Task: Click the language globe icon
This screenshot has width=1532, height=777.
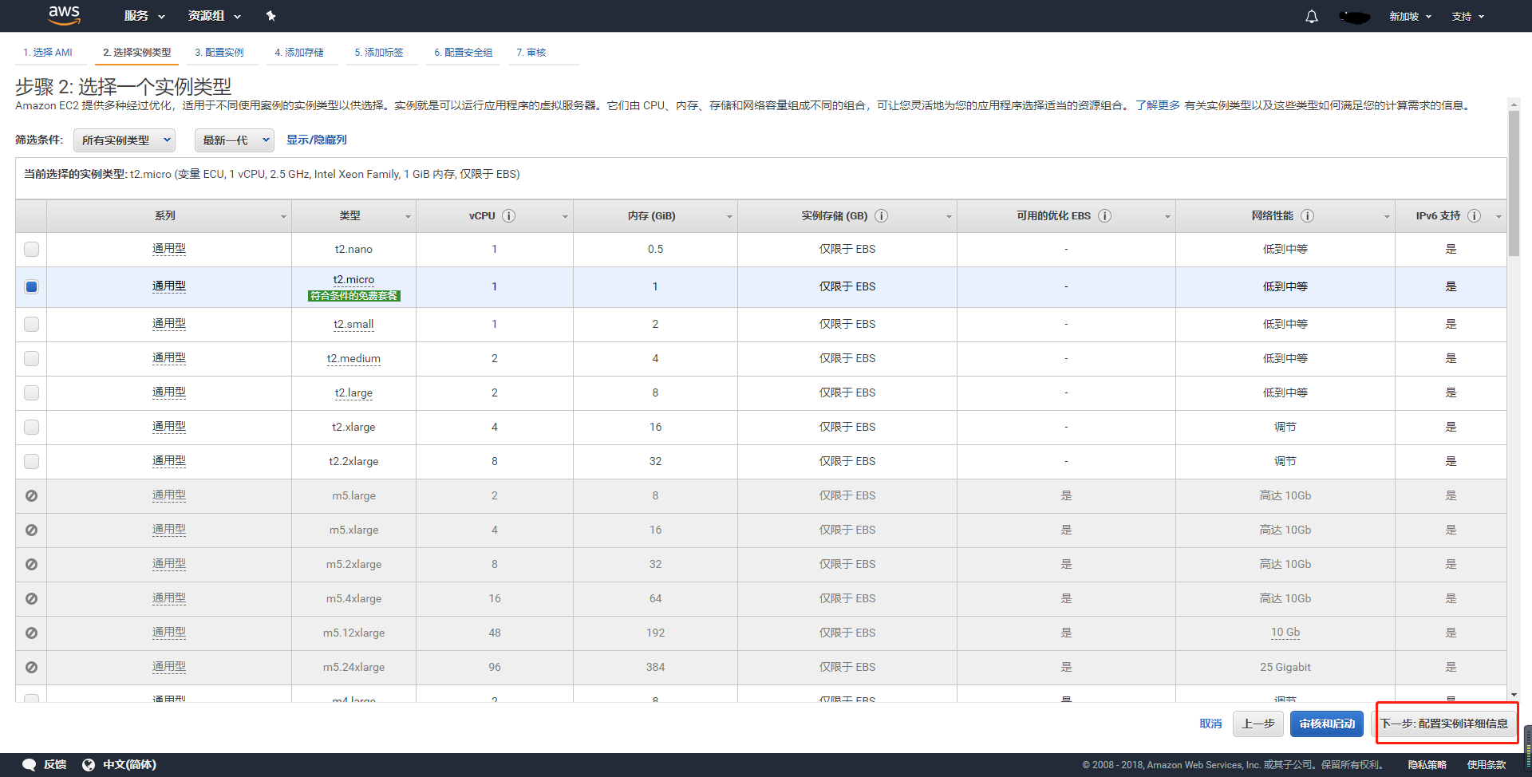Action: coord(89,764)
